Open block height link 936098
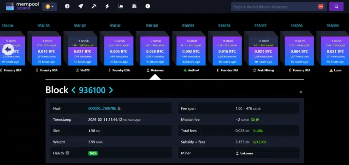The width and height of the screenshot is (349, 165). [x=224, y=26]
